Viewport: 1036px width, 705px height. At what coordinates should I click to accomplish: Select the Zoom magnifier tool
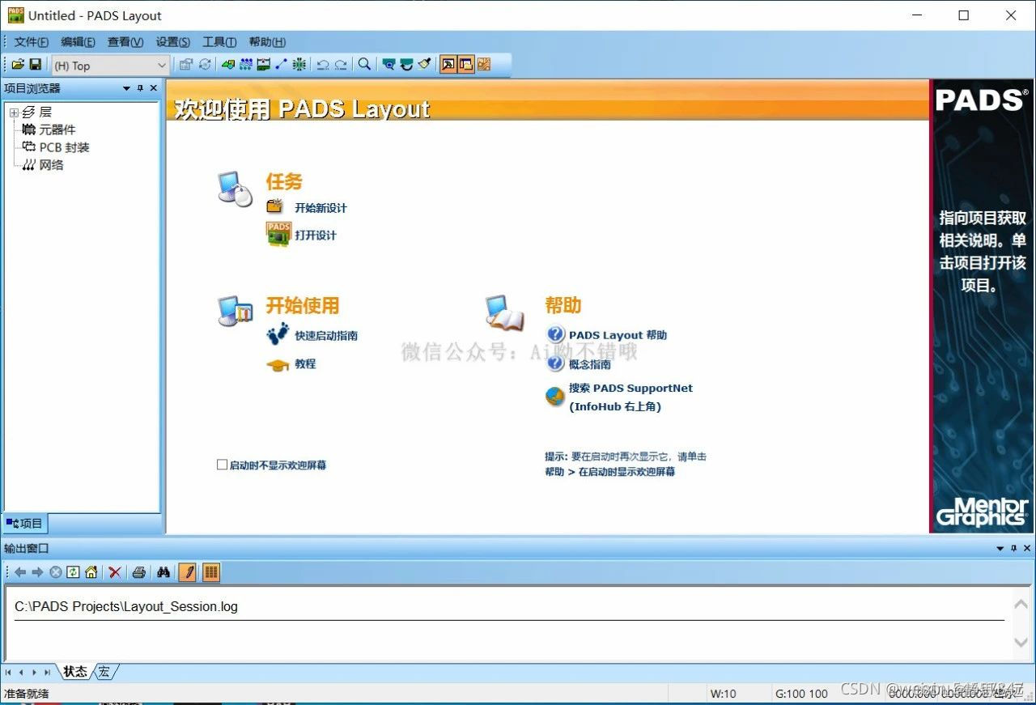click(364, 64)
